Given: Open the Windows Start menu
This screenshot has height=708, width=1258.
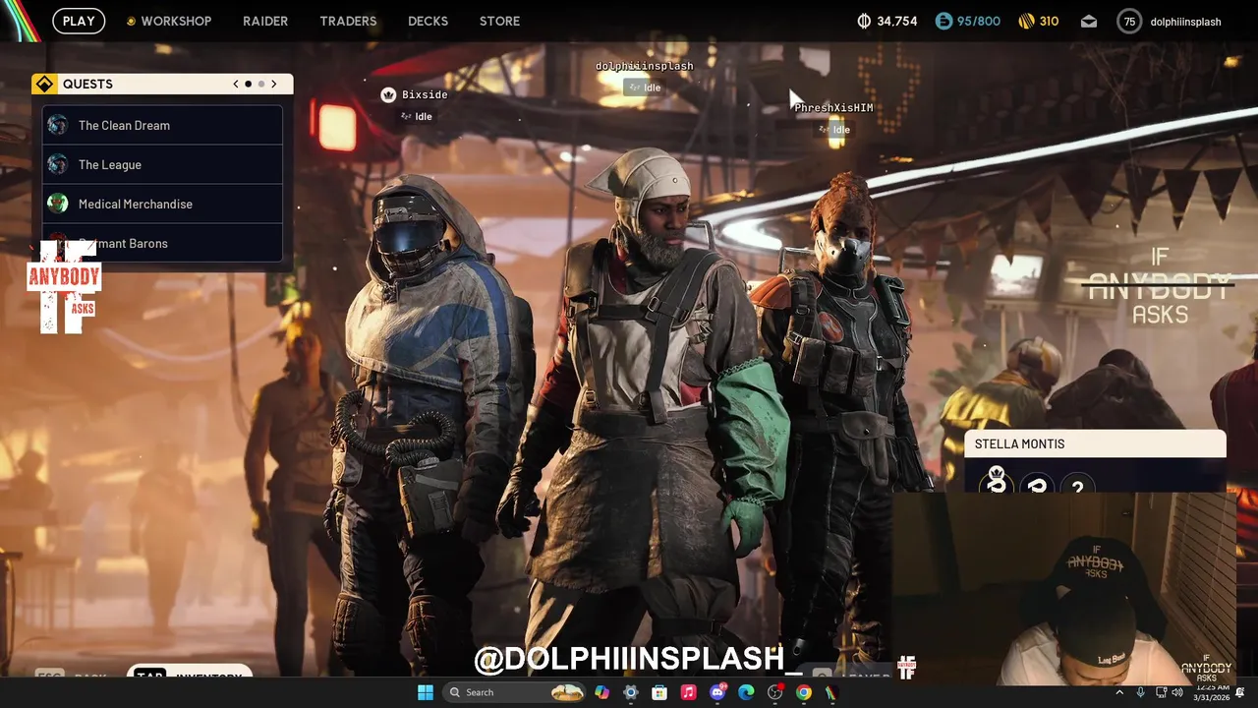Looking at the screenshot, I should coord(425,692).
